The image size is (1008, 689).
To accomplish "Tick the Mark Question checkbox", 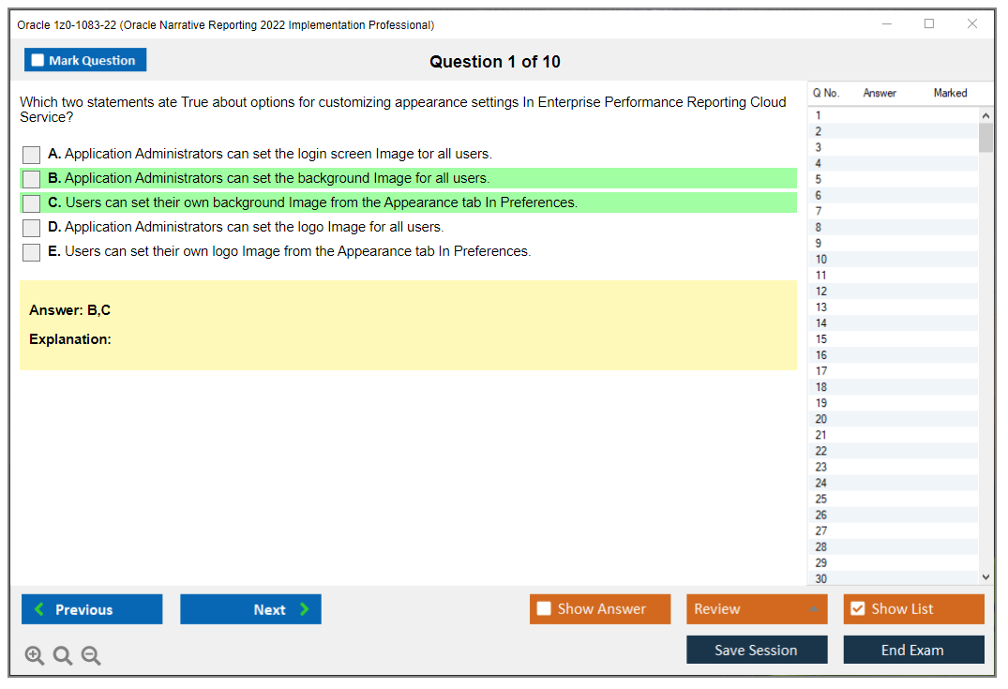I will coord(38,61).
